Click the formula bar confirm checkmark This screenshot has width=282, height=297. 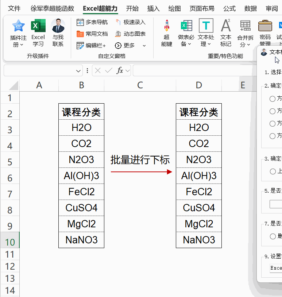[x=109, y=71]
